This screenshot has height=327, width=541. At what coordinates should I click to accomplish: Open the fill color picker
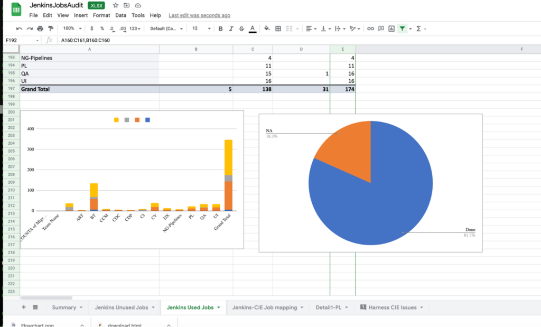tap(267, 29)
